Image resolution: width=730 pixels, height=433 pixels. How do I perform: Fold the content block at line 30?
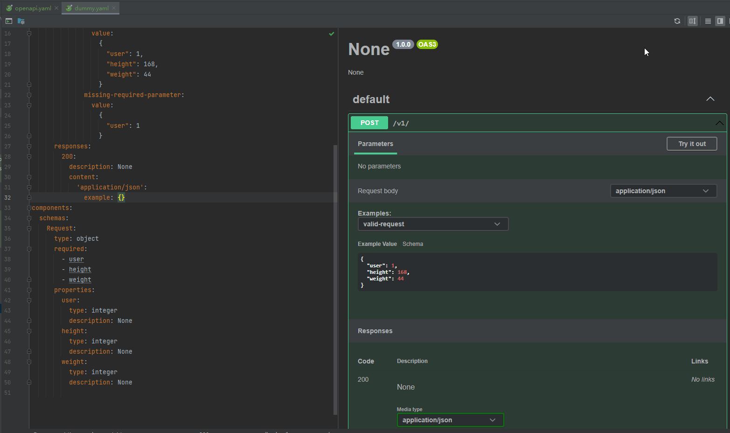29,177
